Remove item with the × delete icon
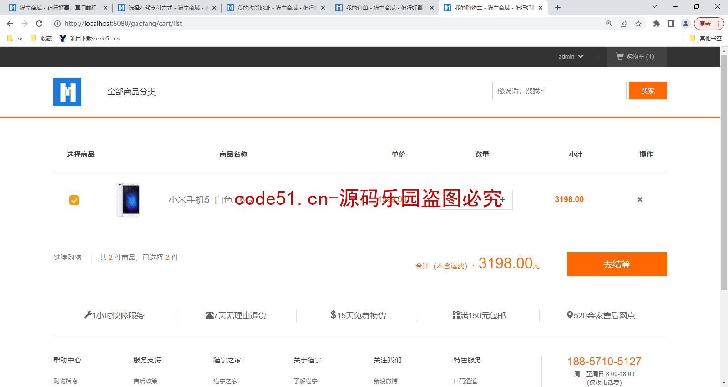 pyautogui.click(x=640, y=199)
